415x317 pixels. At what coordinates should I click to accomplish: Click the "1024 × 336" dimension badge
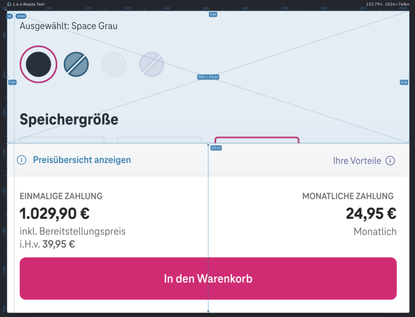pyautogui.click(x=208, y=77)
